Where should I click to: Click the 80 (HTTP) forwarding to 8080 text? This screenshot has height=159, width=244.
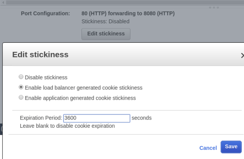pos(128,13)
